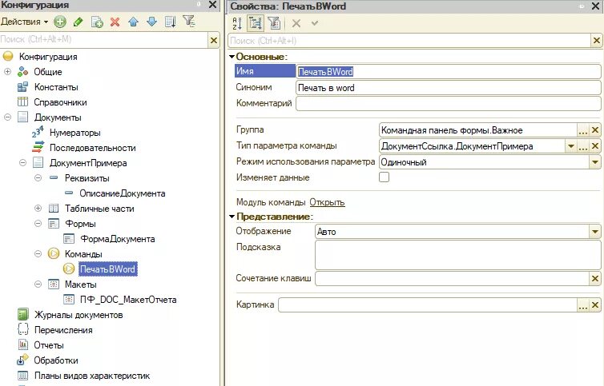Toggle sort by categories icon in properties
The width and height of the screenshot is (604, 386).
(255, 23)
